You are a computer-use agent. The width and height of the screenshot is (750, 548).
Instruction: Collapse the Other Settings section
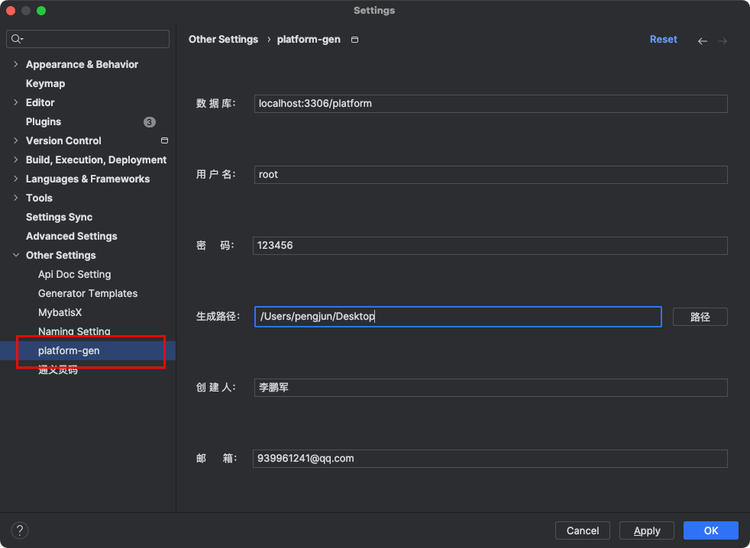click(x=16, y=256)
